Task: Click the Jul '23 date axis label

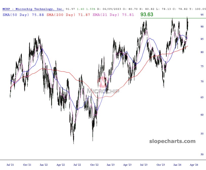Action: [x=144, y=165]
